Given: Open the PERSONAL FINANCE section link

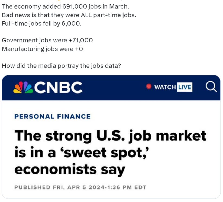Looking at the screenshot, I should click(52, 117).
